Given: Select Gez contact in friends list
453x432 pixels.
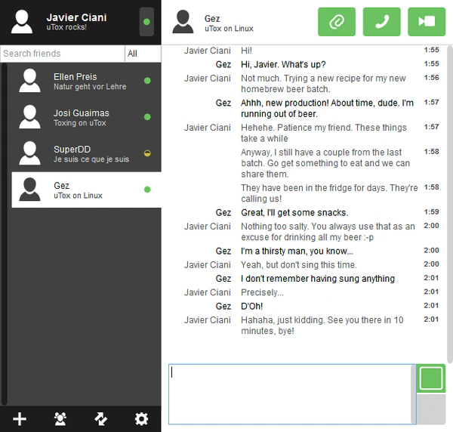Looking at the screenshot, I should click(83, 190).
